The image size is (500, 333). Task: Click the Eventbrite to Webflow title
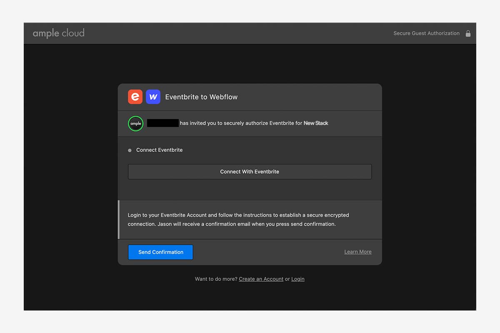pyautogui.click(x=201, y=97)
